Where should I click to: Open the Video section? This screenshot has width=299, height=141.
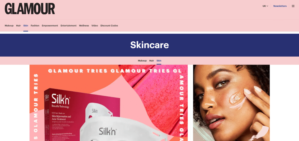coord(95,25)
